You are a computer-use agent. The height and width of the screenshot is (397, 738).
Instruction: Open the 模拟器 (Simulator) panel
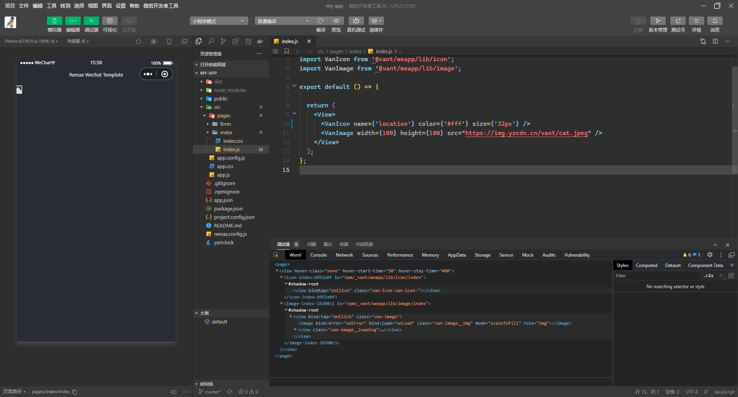(x=54, y=24)
